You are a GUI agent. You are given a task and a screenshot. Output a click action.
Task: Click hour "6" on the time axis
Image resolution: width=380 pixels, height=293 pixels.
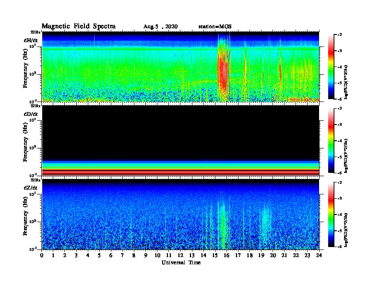pyautogui.click(x=111, y=255)
